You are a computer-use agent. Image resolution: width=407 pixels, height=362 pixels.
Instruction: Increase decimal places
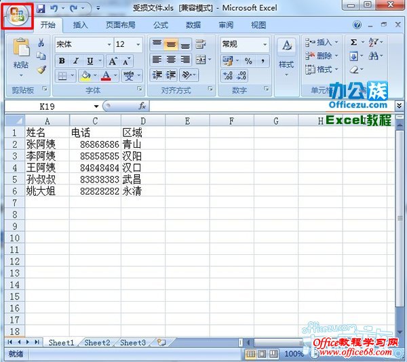click(228, 75)
